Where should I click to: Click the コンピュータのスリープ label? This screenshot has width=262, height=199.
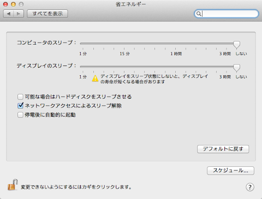[46, 43]
